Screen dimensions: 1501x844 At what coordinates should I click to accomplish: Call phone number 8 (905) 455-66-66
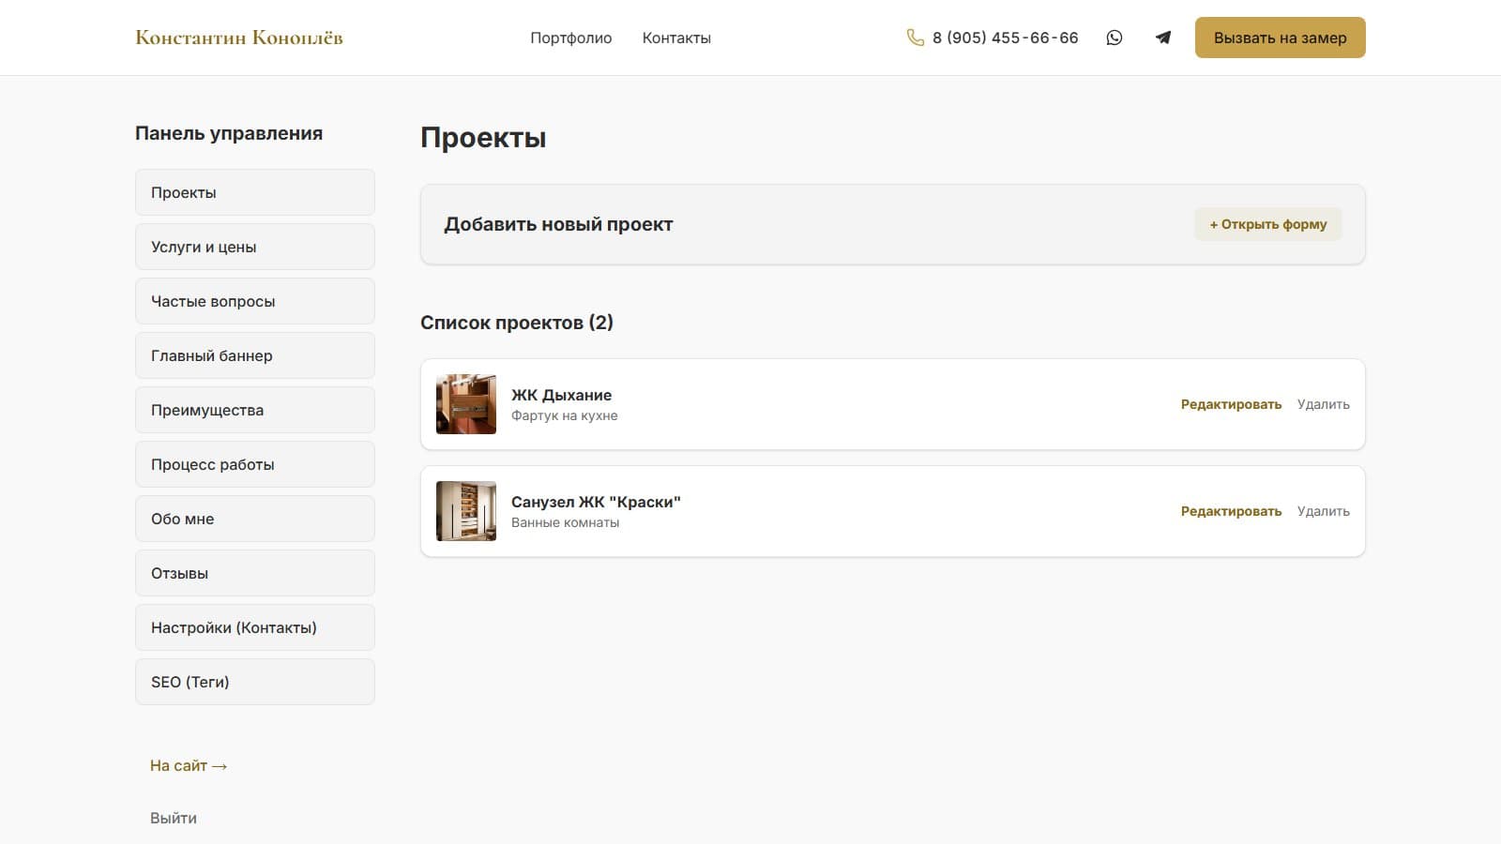pos(1006,38)
